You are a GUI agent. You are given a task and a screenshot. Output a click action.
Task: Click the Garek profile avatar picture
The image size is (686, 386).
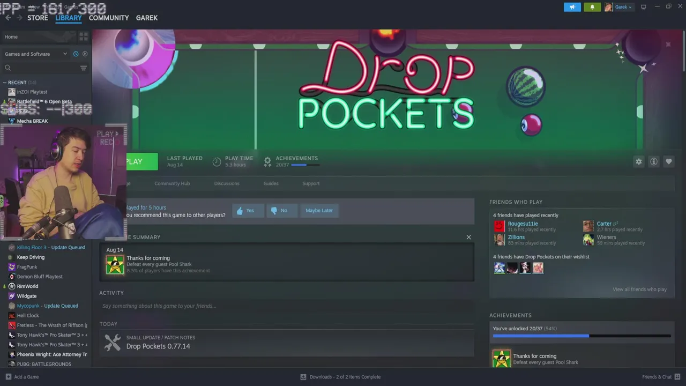pos(608,7)
